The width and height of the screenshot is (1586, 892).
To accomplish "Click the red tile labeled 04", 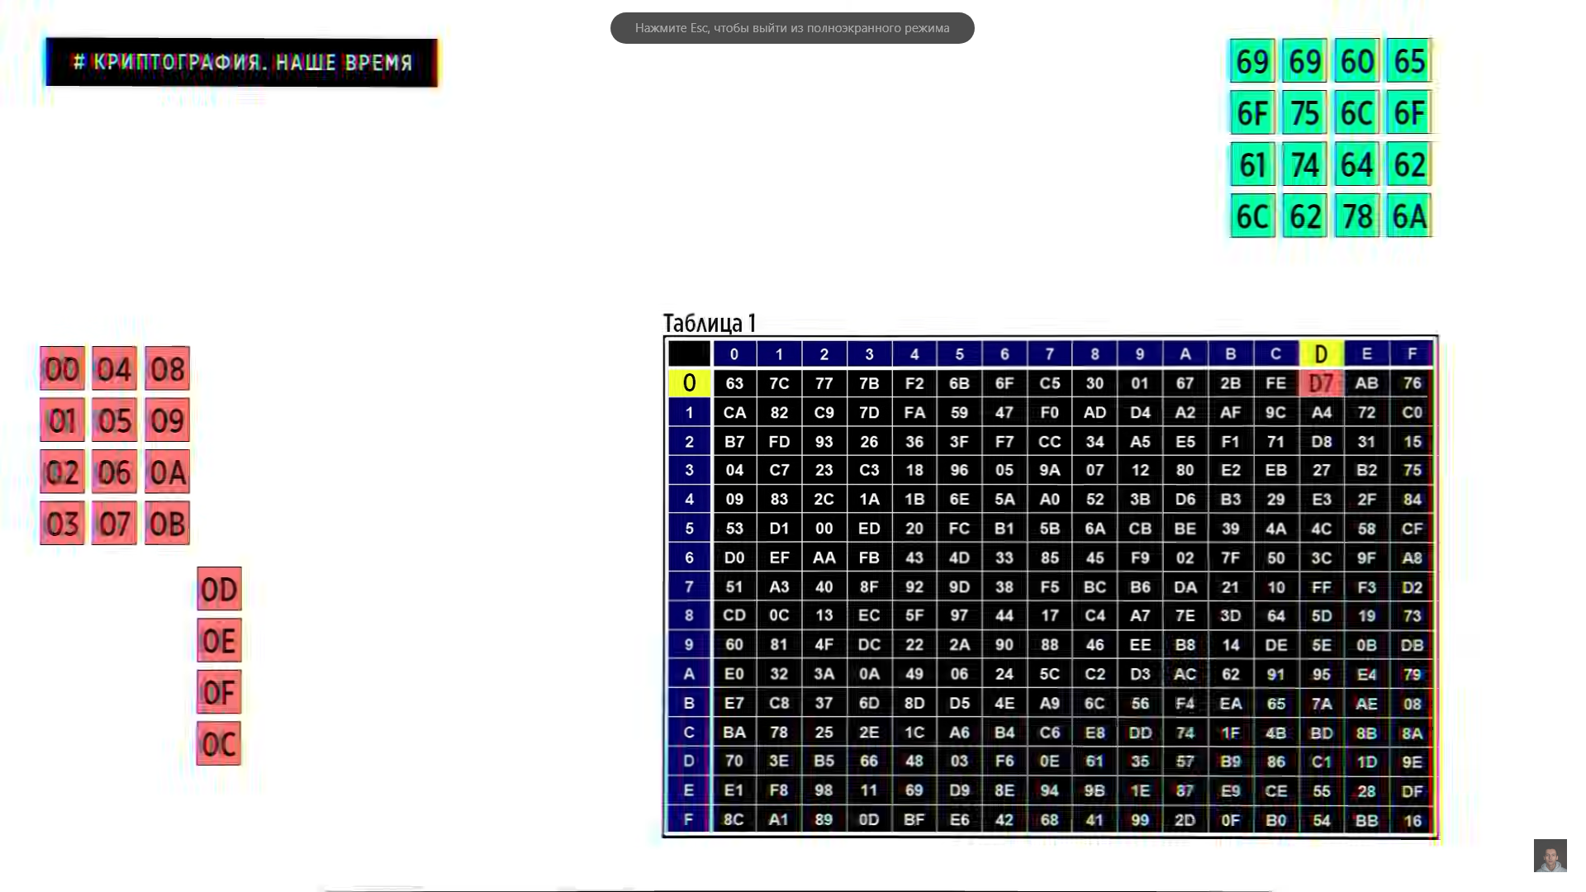I will [114, 368].
